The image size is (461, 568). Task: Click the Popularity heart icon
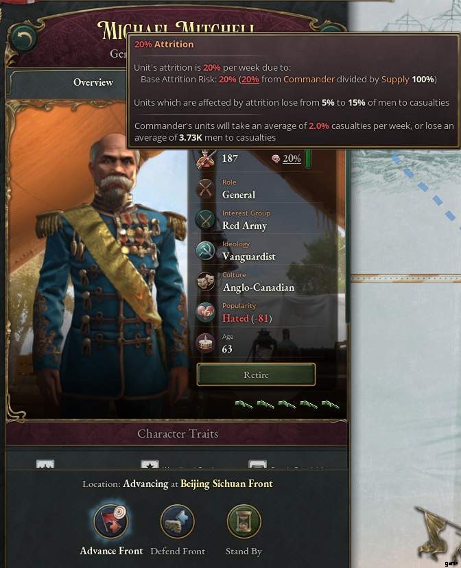pos(205,312)
